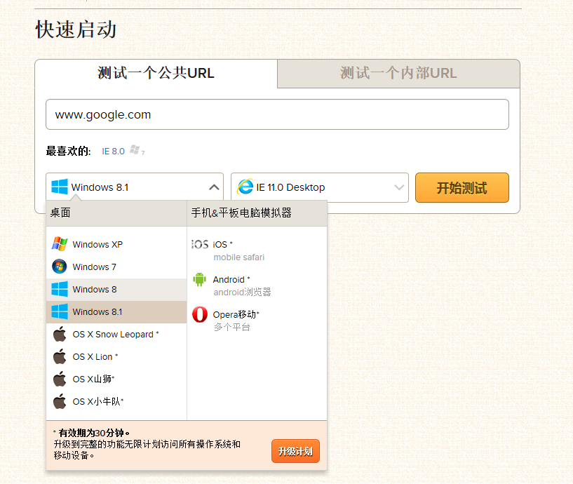Click Windows logo in OS dropdown field
This screenshot has width=573, height=484.
click(x=60, y=187)
